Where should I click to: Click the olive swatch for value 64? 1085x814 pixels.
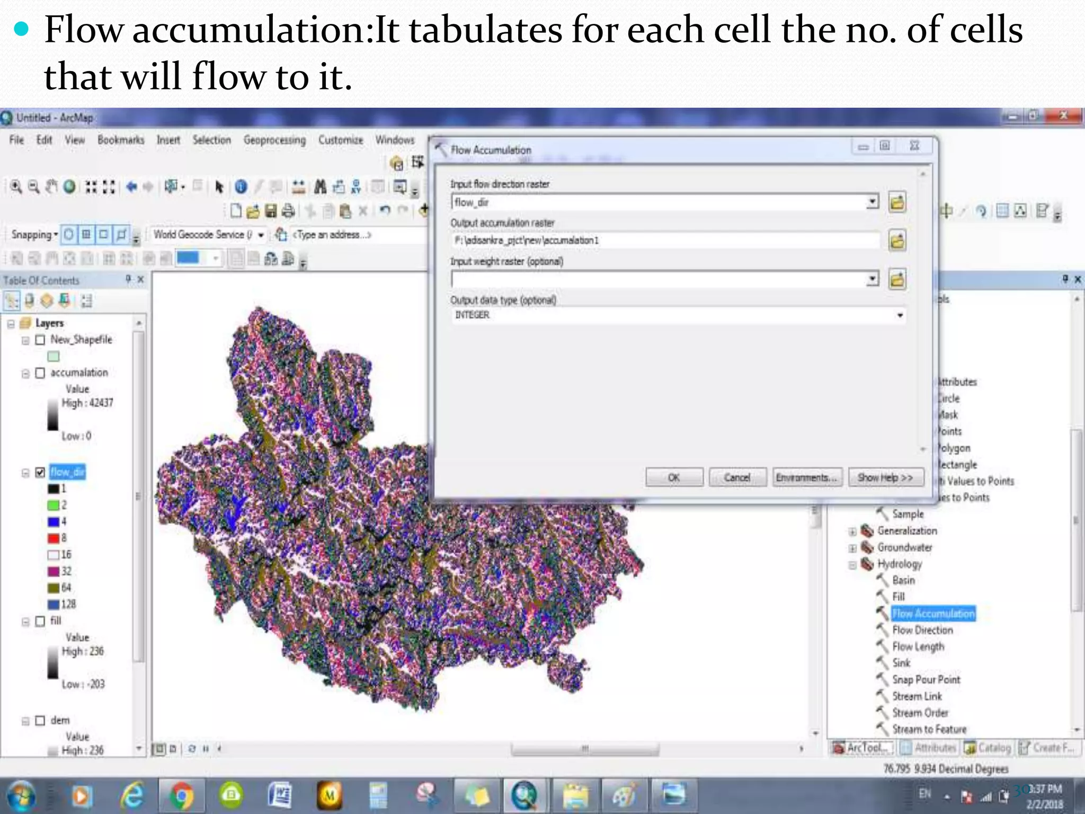point(54,588)
